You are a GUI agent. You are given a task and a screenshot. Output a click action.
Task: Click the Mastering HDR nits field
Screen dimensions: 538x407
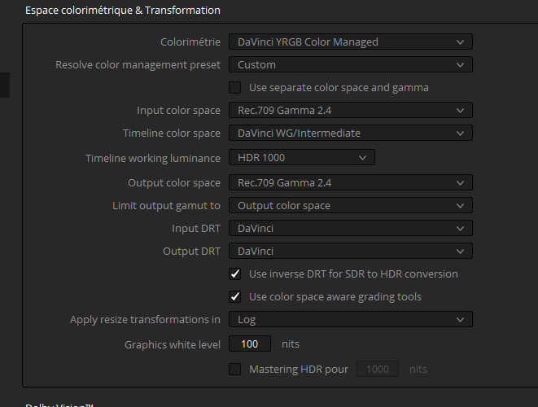(x=378, y=369)
